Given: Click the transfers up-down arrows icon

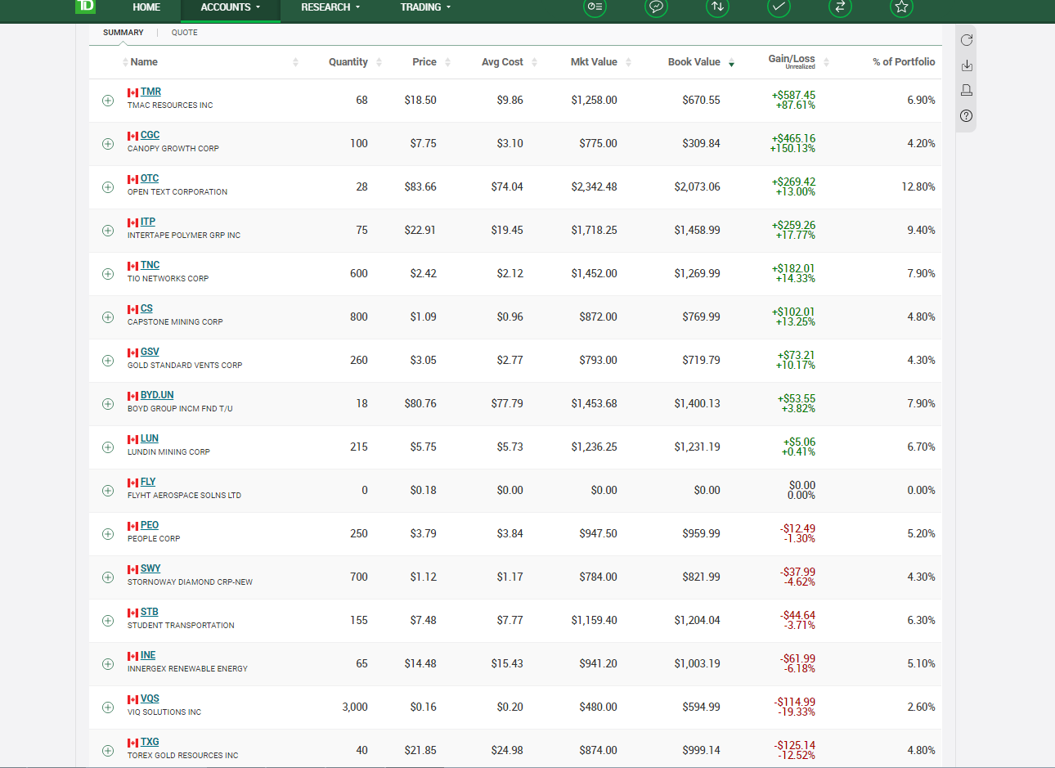Looking at the screenshot, I should [x=717, y=8].
